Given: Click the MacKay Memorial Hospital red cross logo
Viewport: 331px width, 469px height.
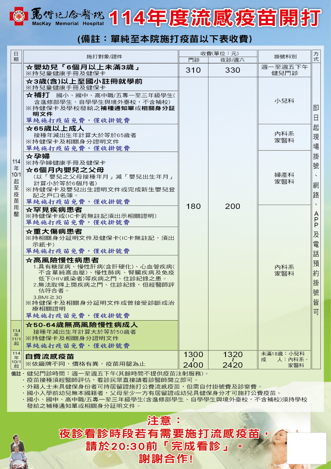Looking at the screenshot, I should coord(19,16).
